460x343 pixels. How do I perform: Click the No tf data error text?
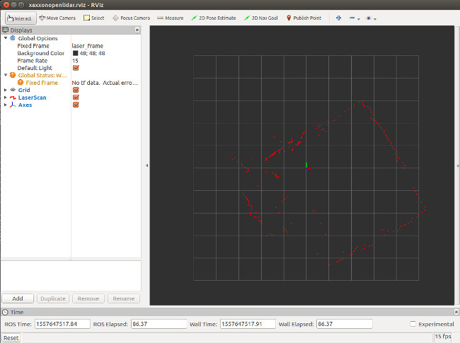(x=105, y=83)
